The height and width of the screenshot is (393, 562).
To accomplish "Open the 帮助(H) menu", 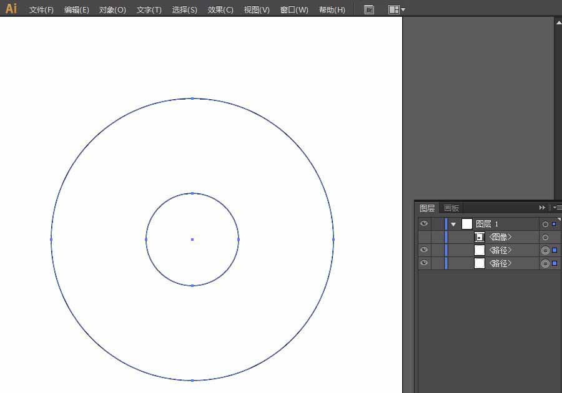I will pos(332,9).
